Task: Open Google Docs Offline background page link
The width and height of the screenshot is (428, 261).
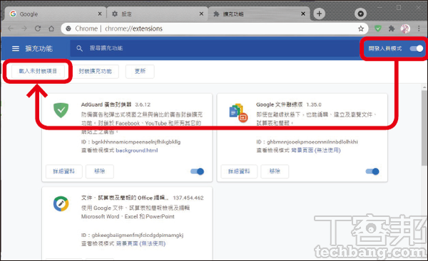Action: (316, 150)
